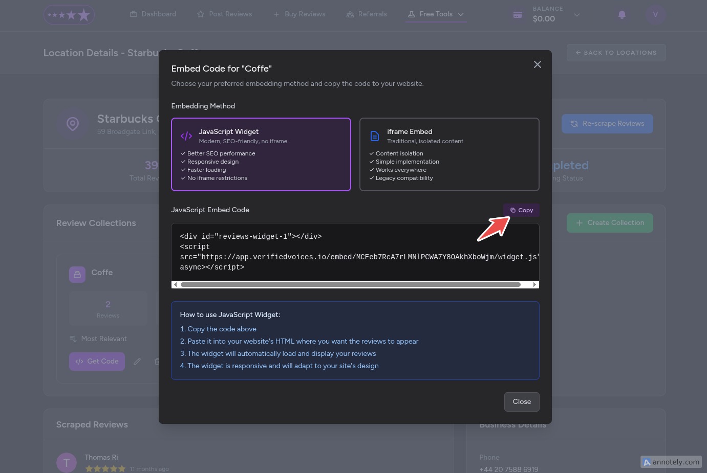Expand the Free Tools dropdown menu
This screenshot has width=707, height=473.
436,14
